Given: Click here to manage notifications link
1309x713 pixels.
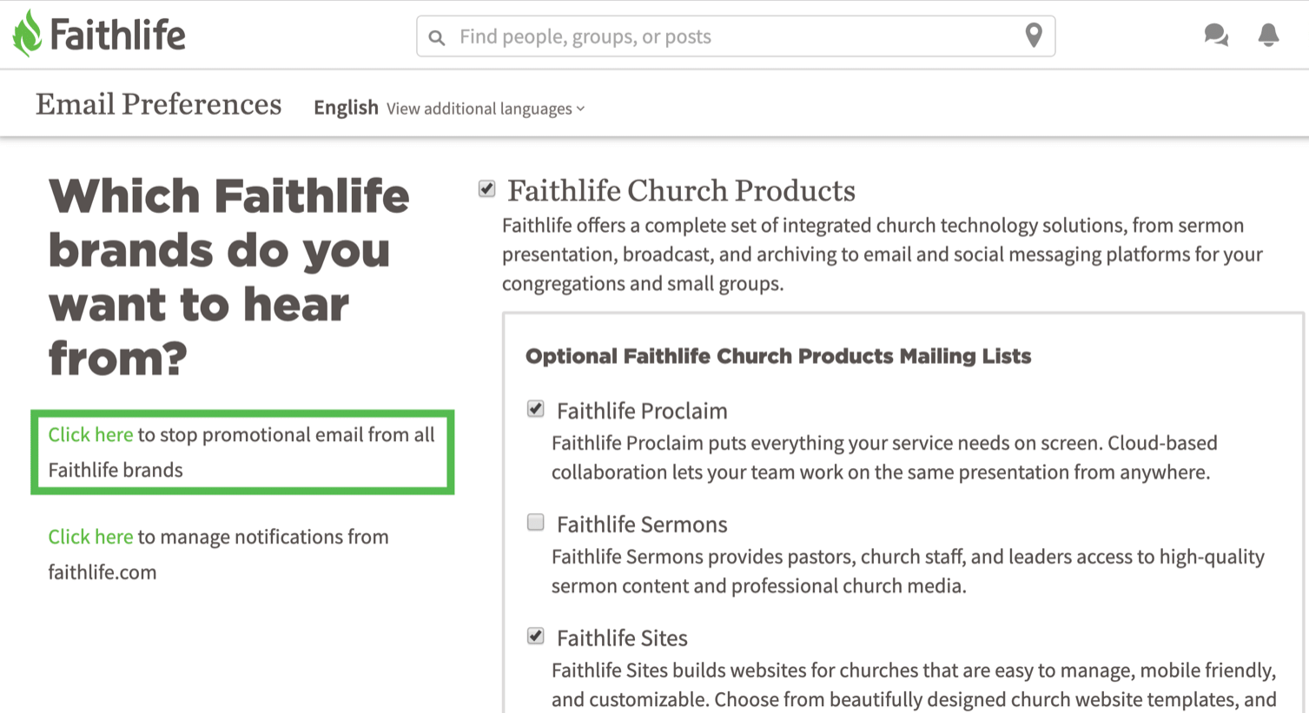Looking at the screenshot, I should point(90,537).
